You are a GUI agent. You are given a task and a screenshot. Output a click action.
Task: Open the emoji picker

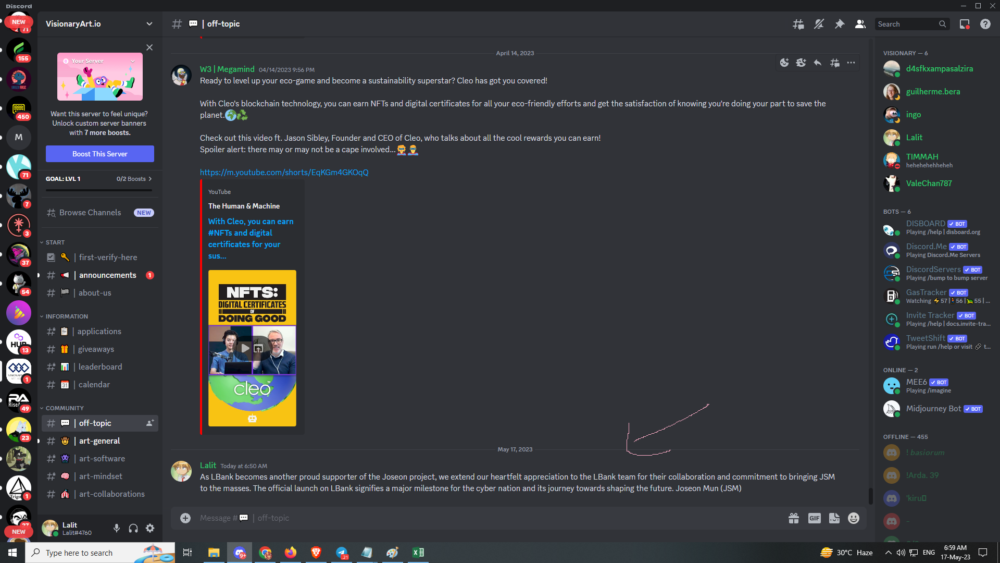(854, 518)
